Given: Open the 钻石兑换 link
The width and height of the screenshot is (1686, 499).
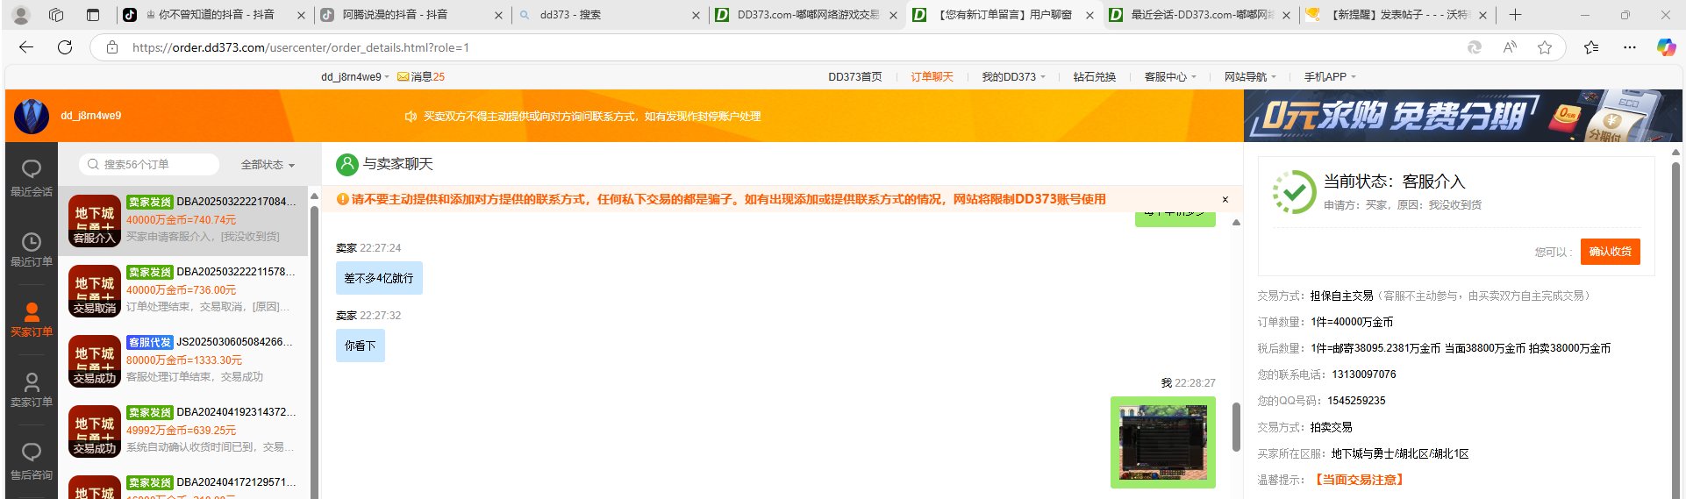Looking at the screenshot, I should click(x=1094, y=77).
